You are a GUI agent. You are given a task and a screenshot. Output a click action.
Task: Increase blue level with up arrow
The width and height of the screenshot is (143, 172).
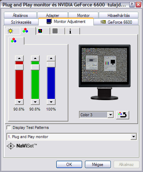coord(51,58)
